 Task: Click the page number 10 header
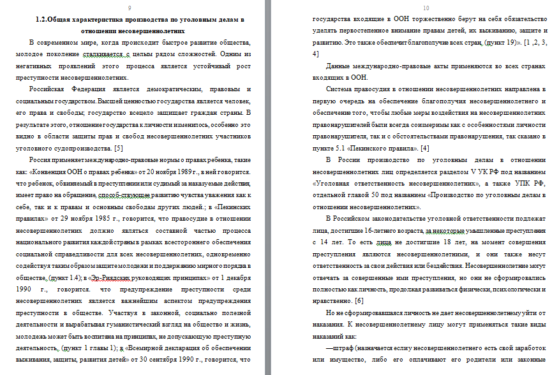(425, 8)
